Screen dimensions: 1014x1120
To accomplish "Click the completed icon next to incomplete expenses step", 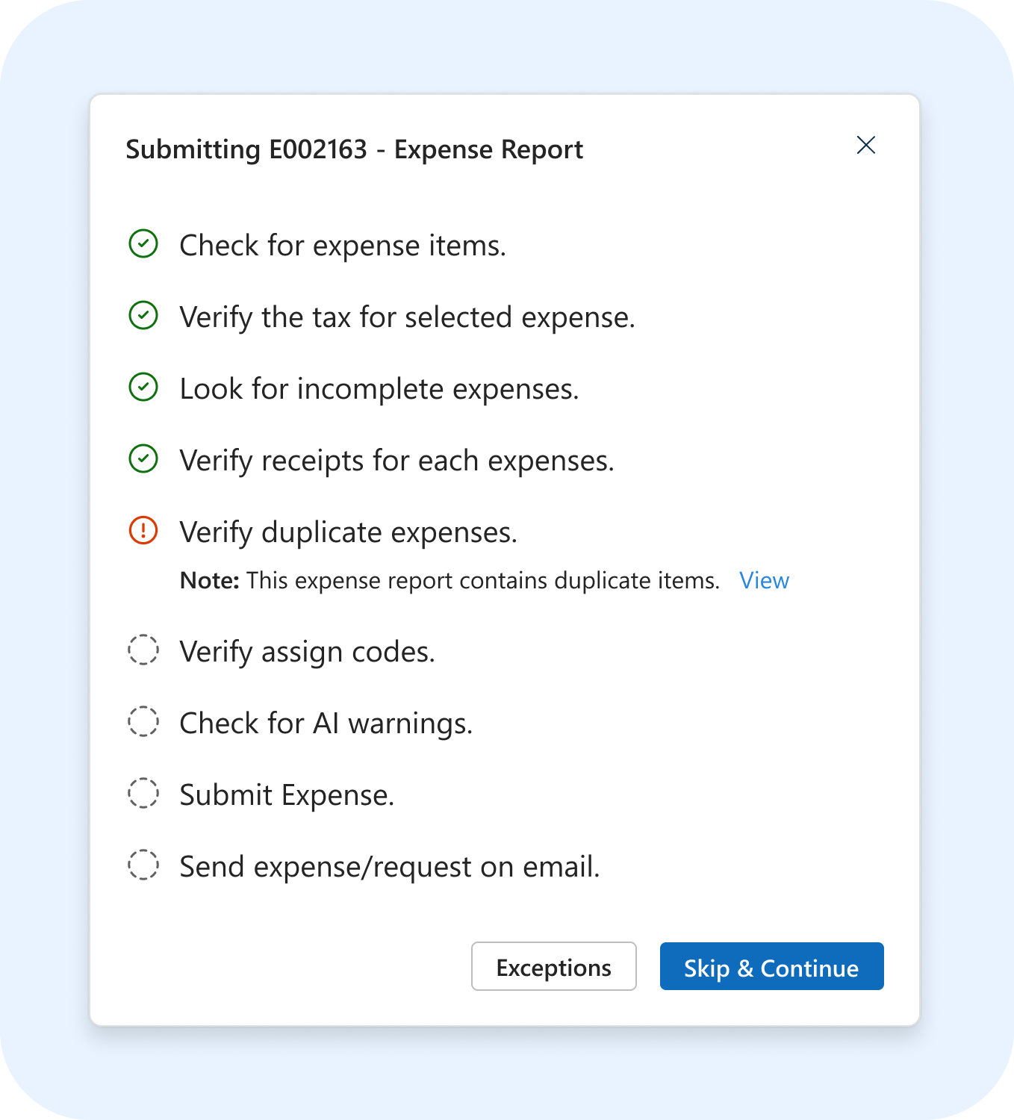I will pyautogui.click(x=143, y=387).
